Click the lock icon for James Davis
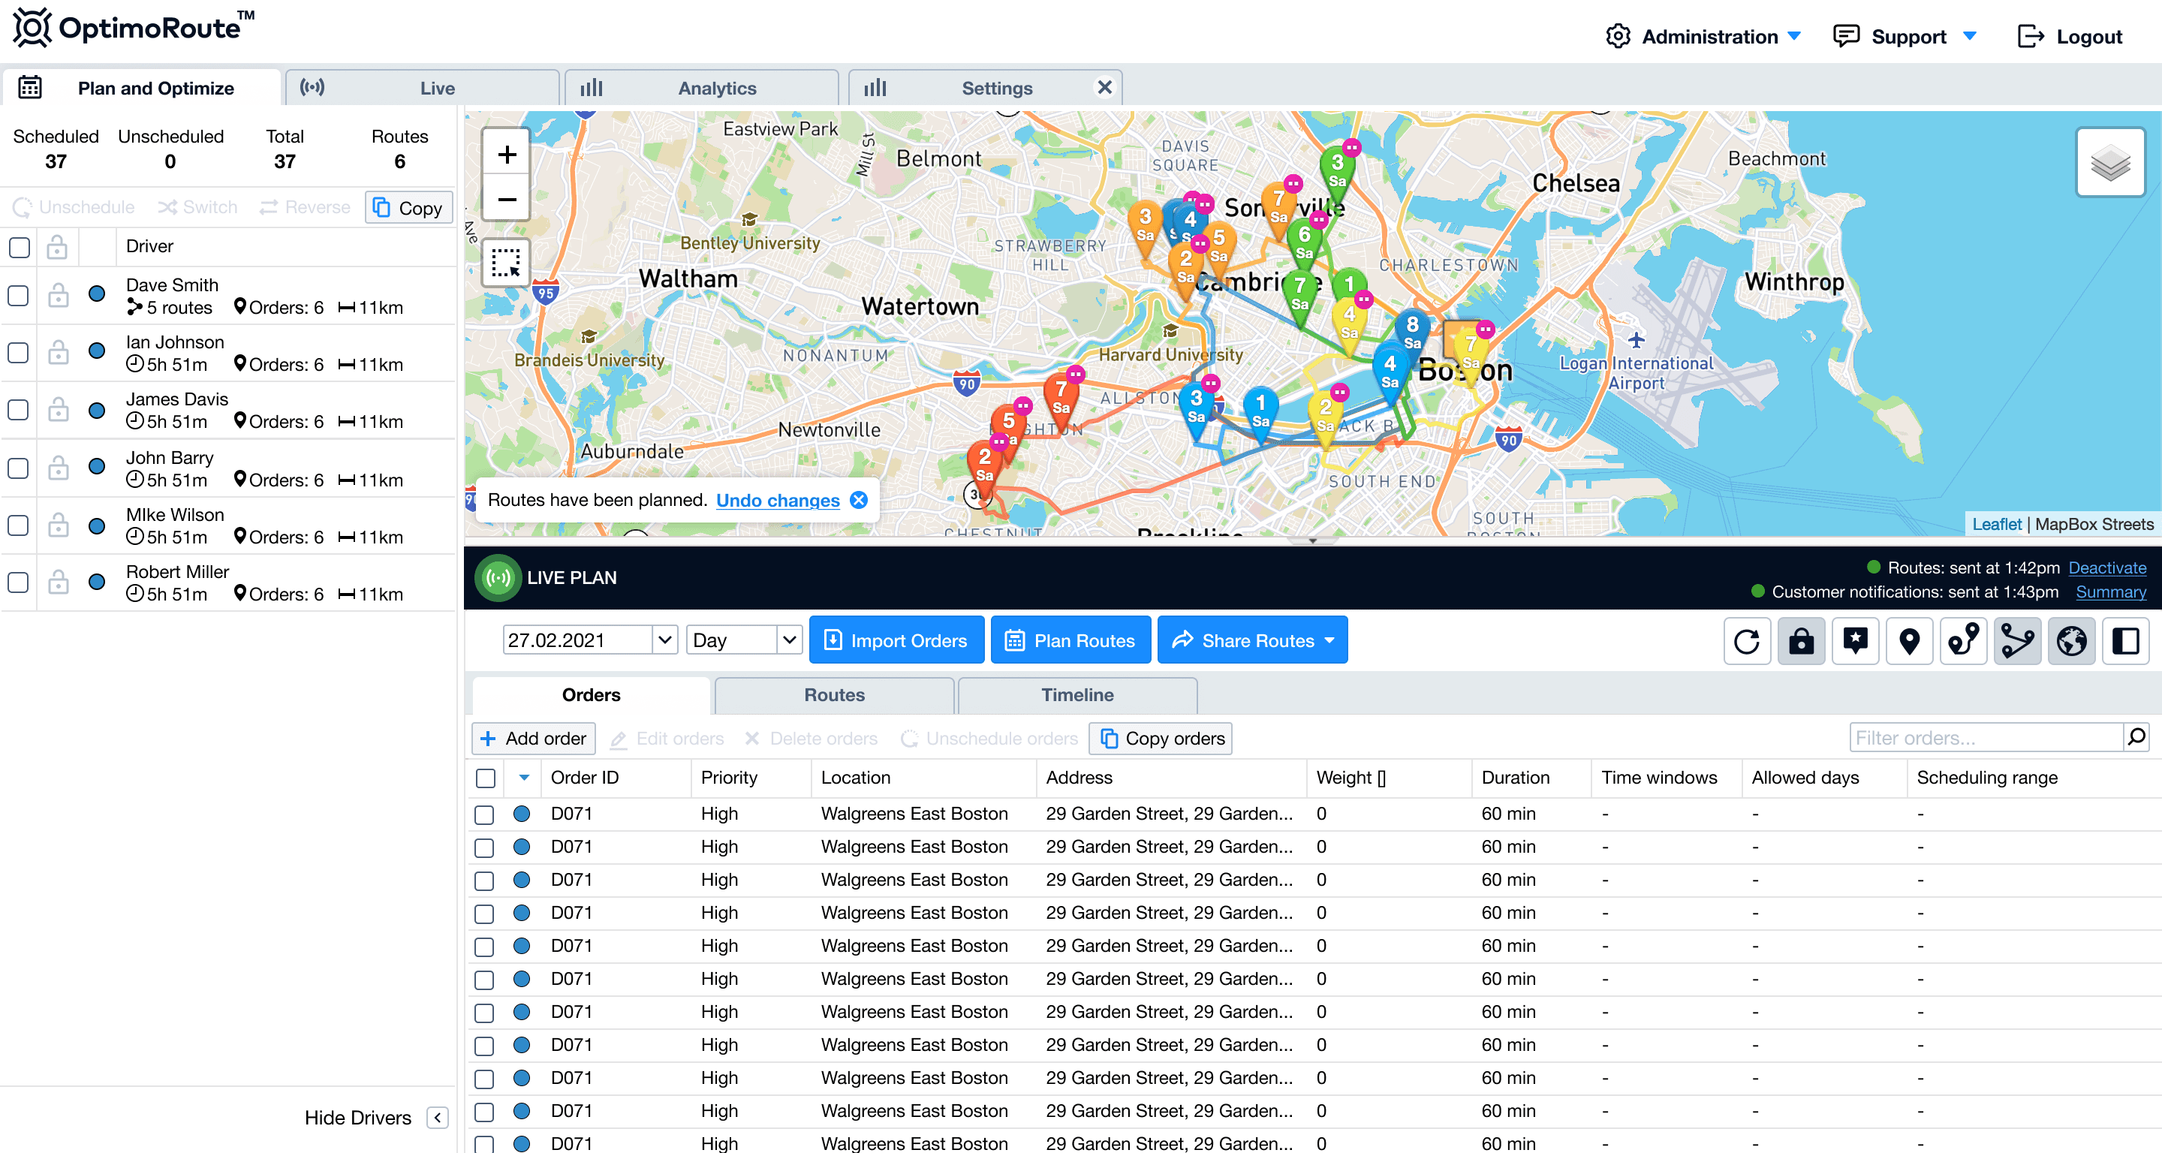Screen dimensions: 2162x1153 click(58, 410)
